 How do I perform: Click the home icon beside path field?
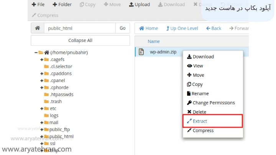click(37, 28)
